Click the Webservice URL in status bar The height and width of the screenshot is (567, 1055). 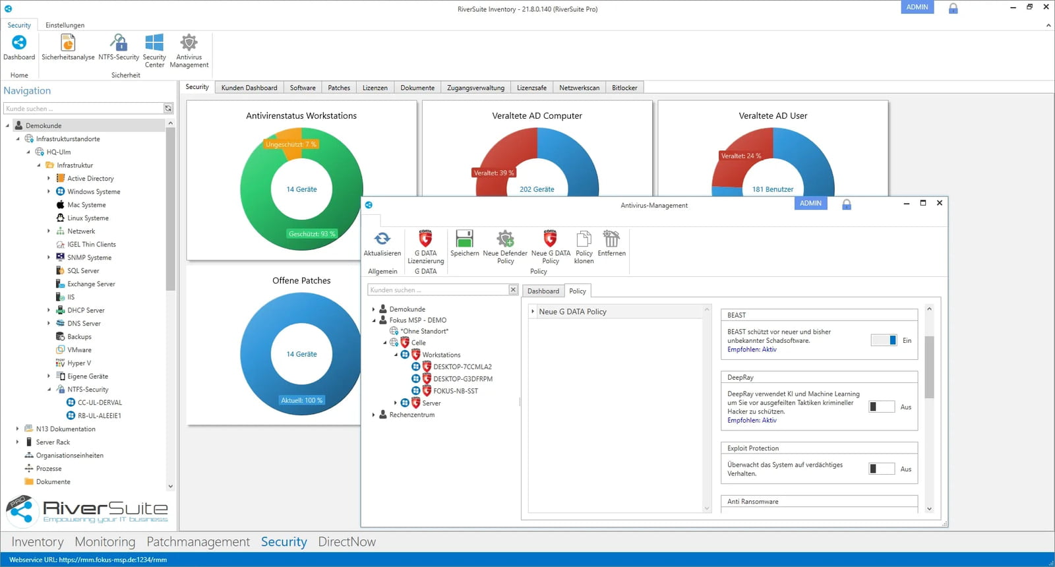tap(88, 560)
